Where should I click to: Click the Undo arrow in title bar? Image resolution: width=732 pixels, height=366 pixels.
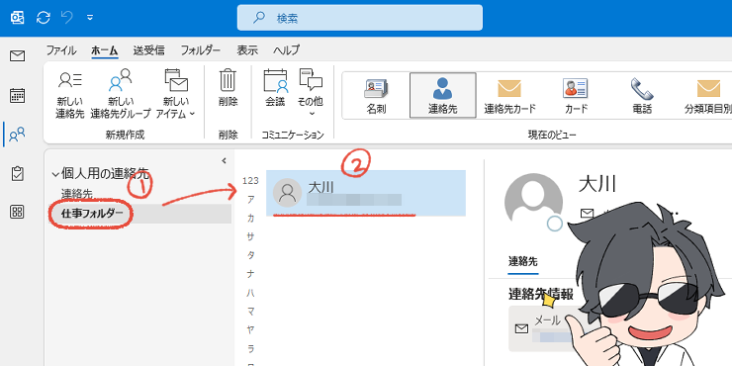pos(67,18)
